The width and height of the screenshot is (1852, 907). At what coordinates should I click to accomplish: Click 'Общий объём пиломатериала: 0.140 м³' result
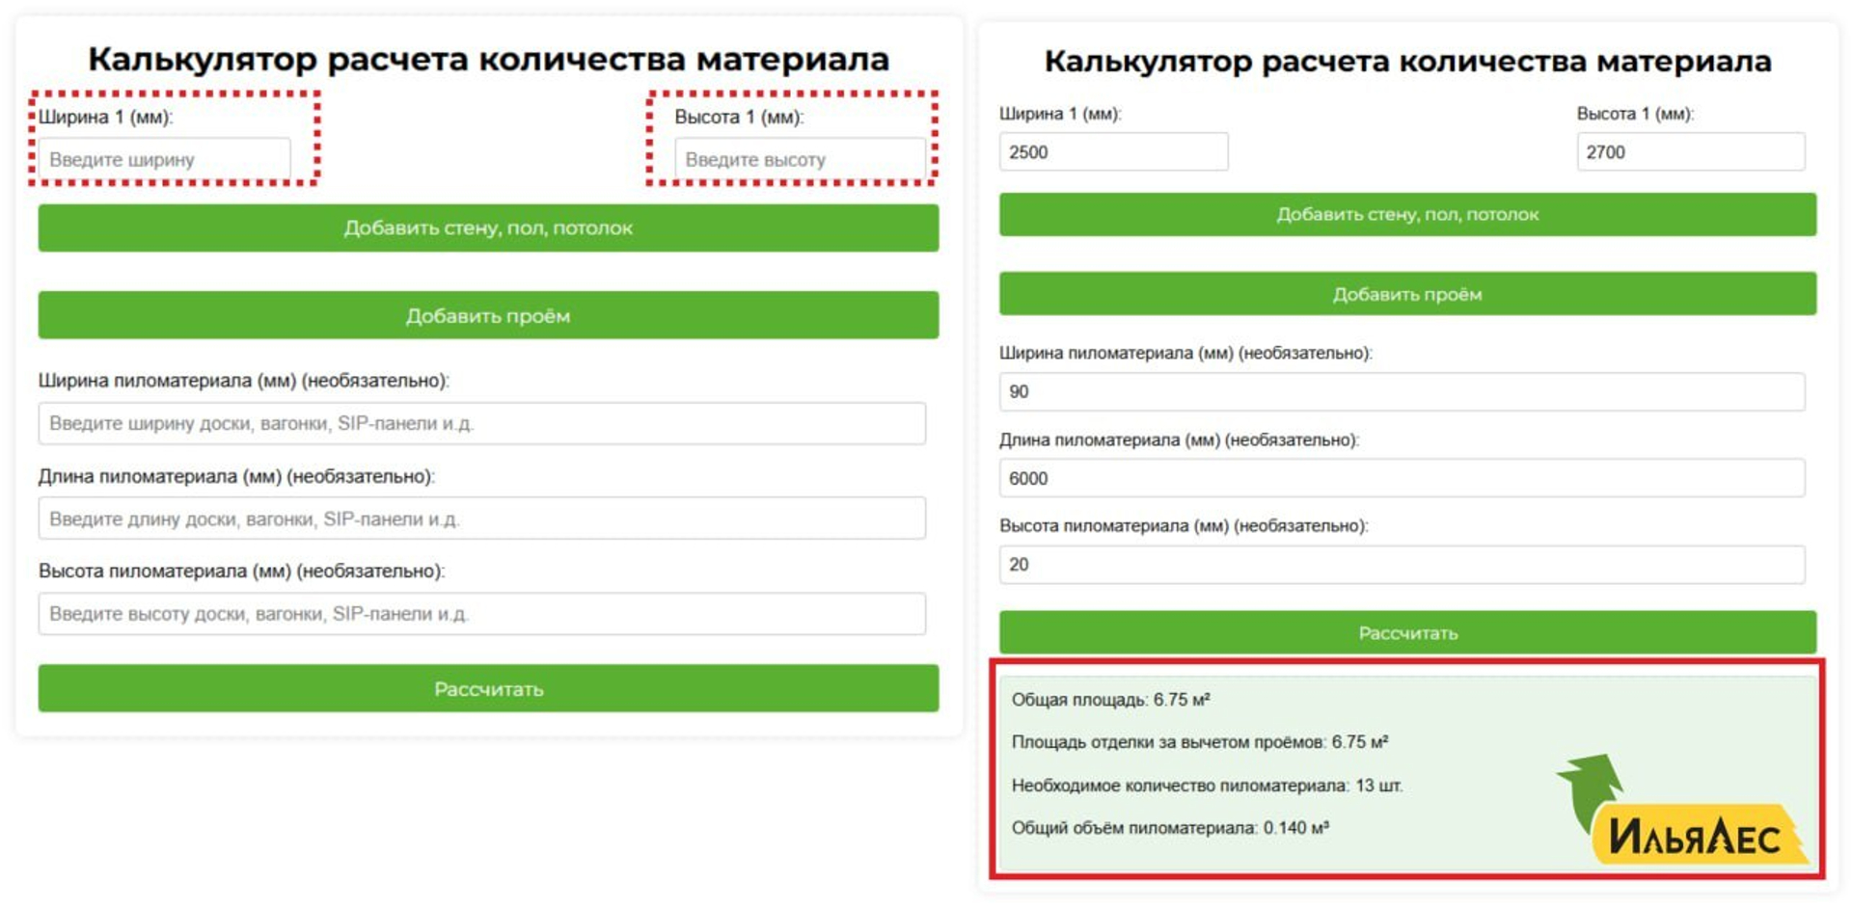tap(1170, 828)
